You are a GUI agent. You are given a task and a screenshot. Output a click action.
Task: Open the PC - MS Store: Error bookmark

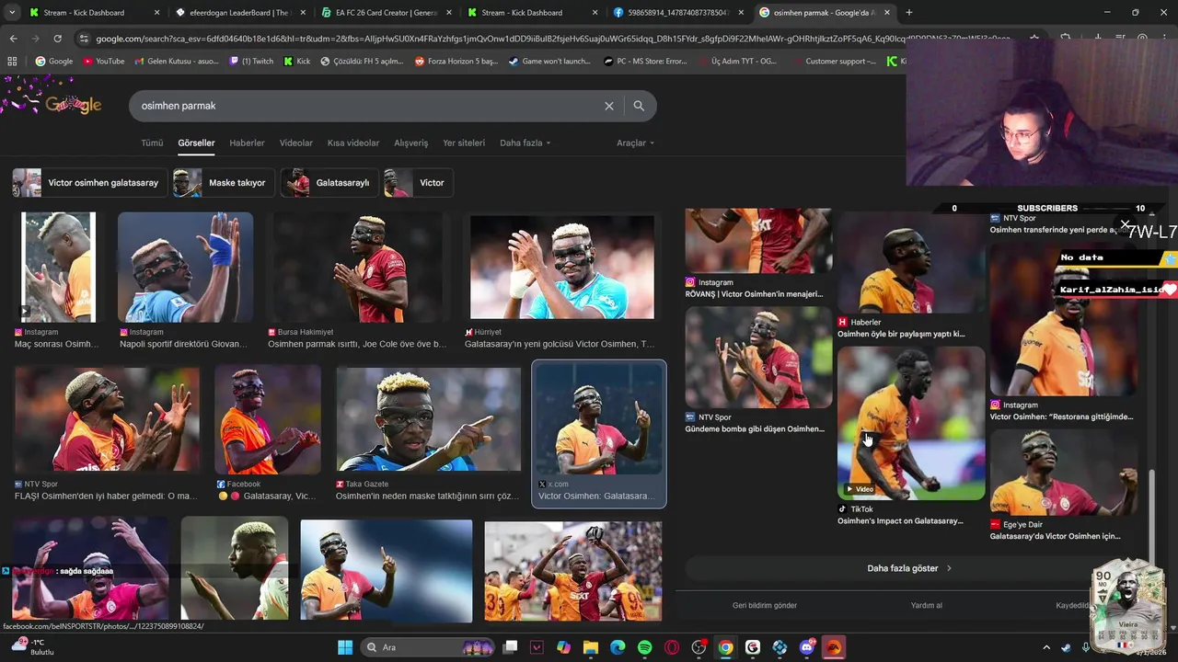pyautogui.click(x=645, y=62)
